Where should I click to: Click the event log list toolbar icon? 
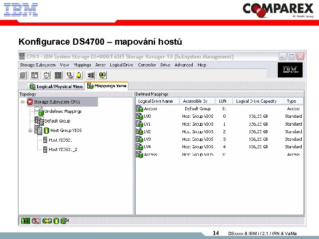pyautogui.click(x=58, y=75)
